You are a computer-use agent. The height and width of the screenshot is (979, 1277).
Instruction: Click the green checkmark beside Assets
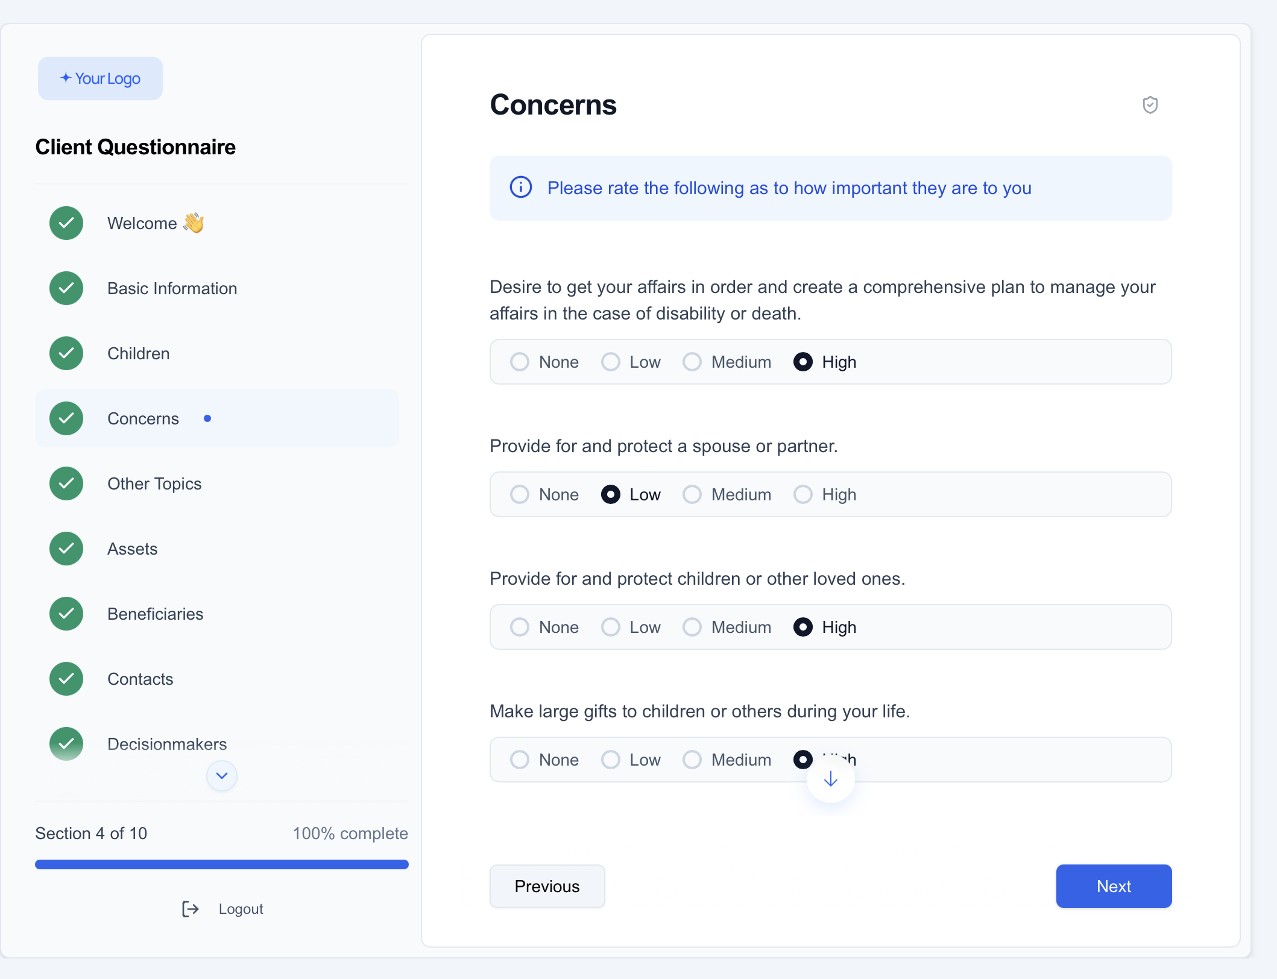66,549
